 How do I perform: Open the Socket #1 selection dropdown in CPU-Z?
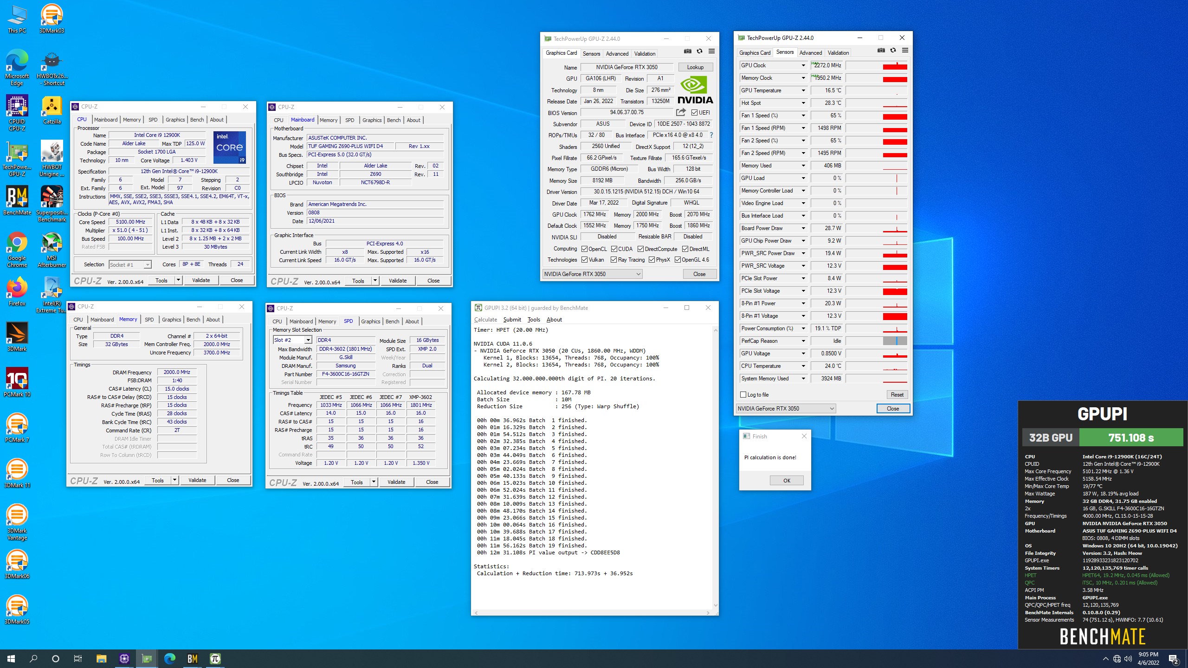point(130,264)
